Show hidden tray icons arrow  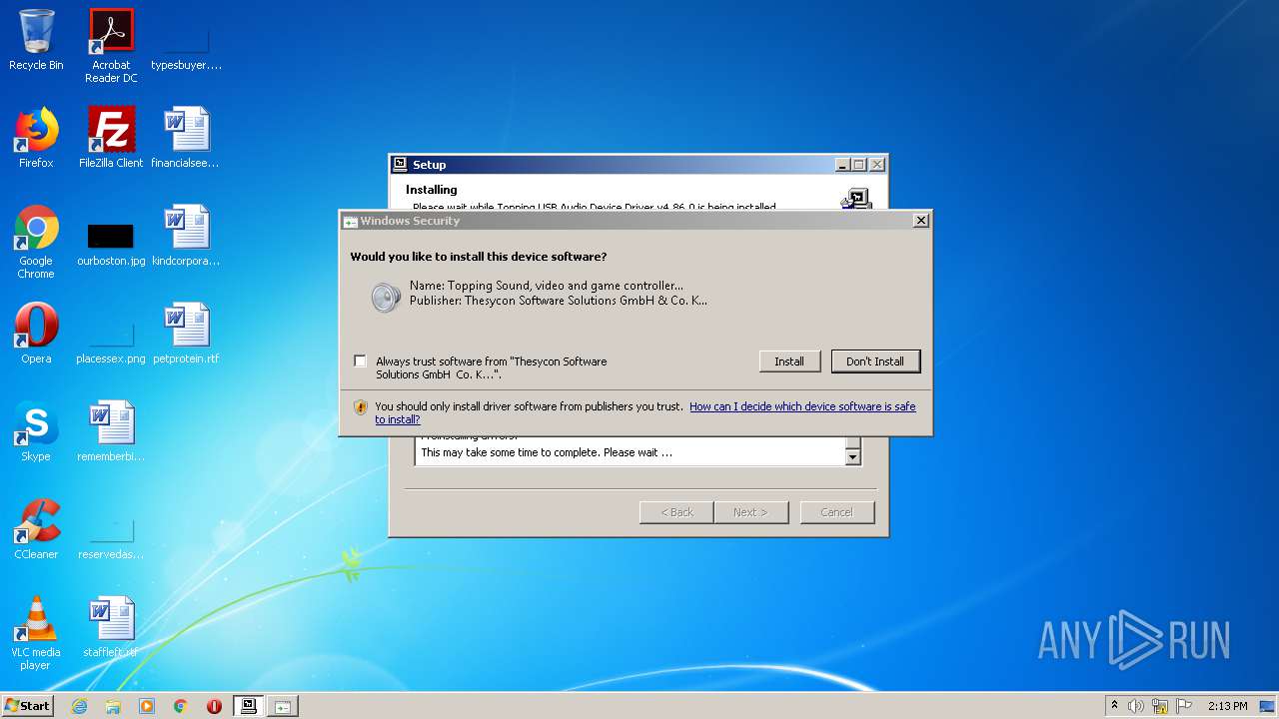coord(1114,706)
